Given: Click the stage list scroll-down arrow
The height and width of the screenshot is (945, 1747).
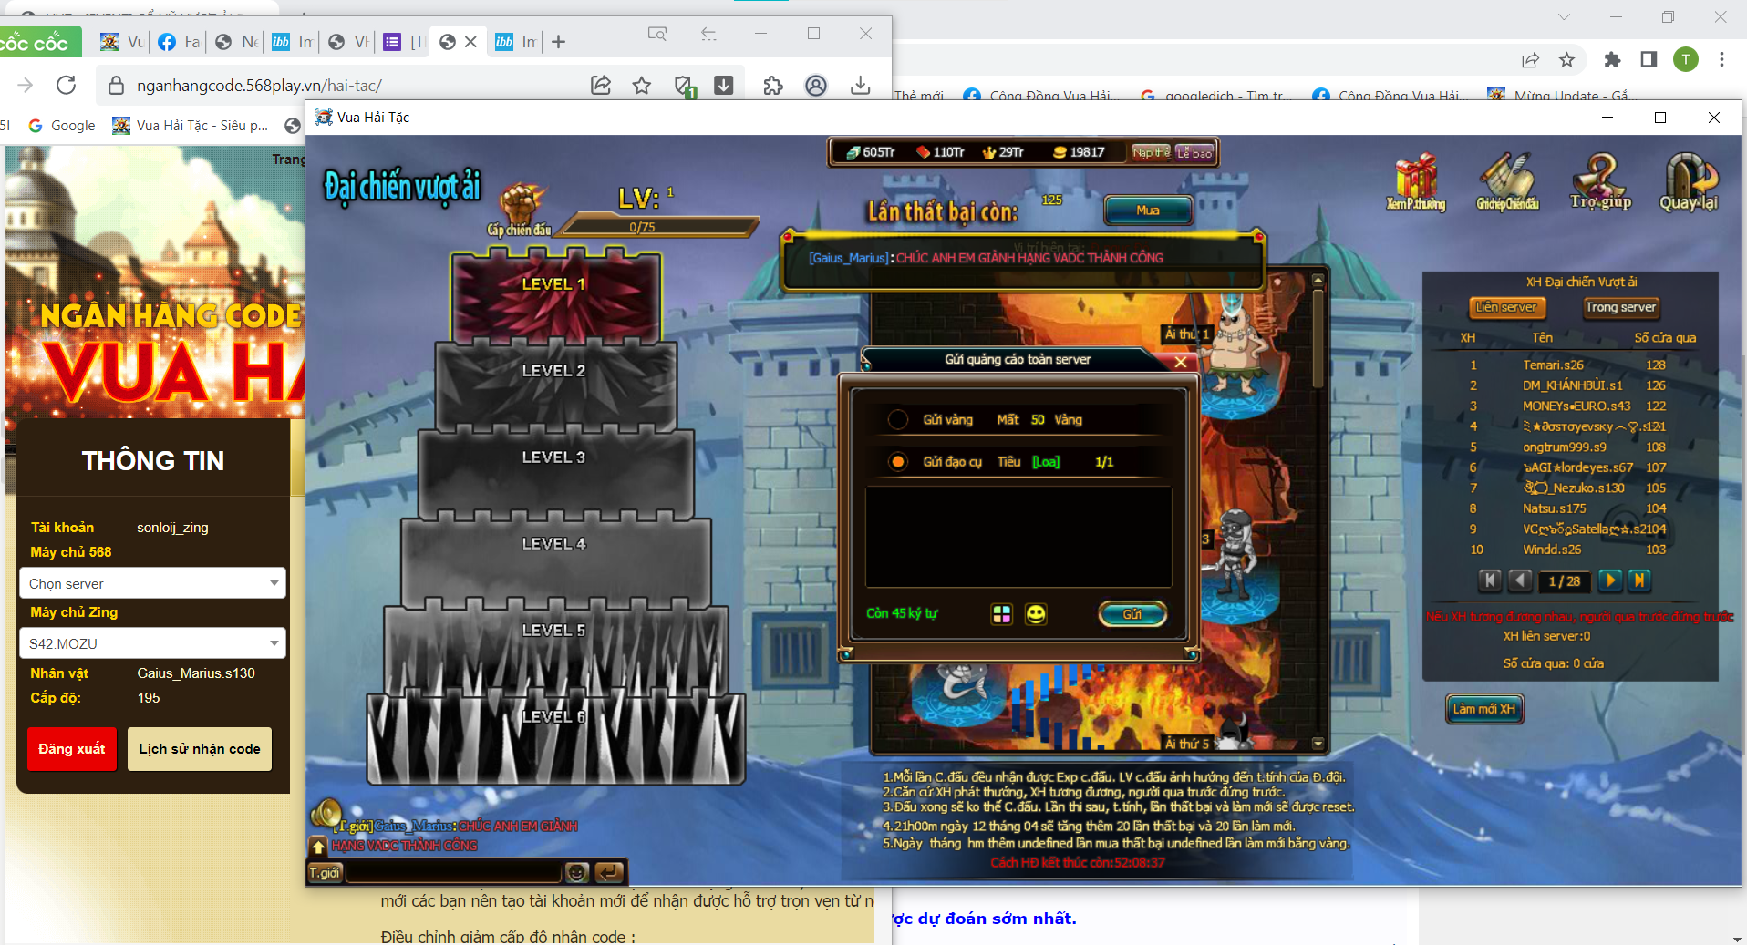Looking at the screenshot, I should click(x=1318, y=745).
